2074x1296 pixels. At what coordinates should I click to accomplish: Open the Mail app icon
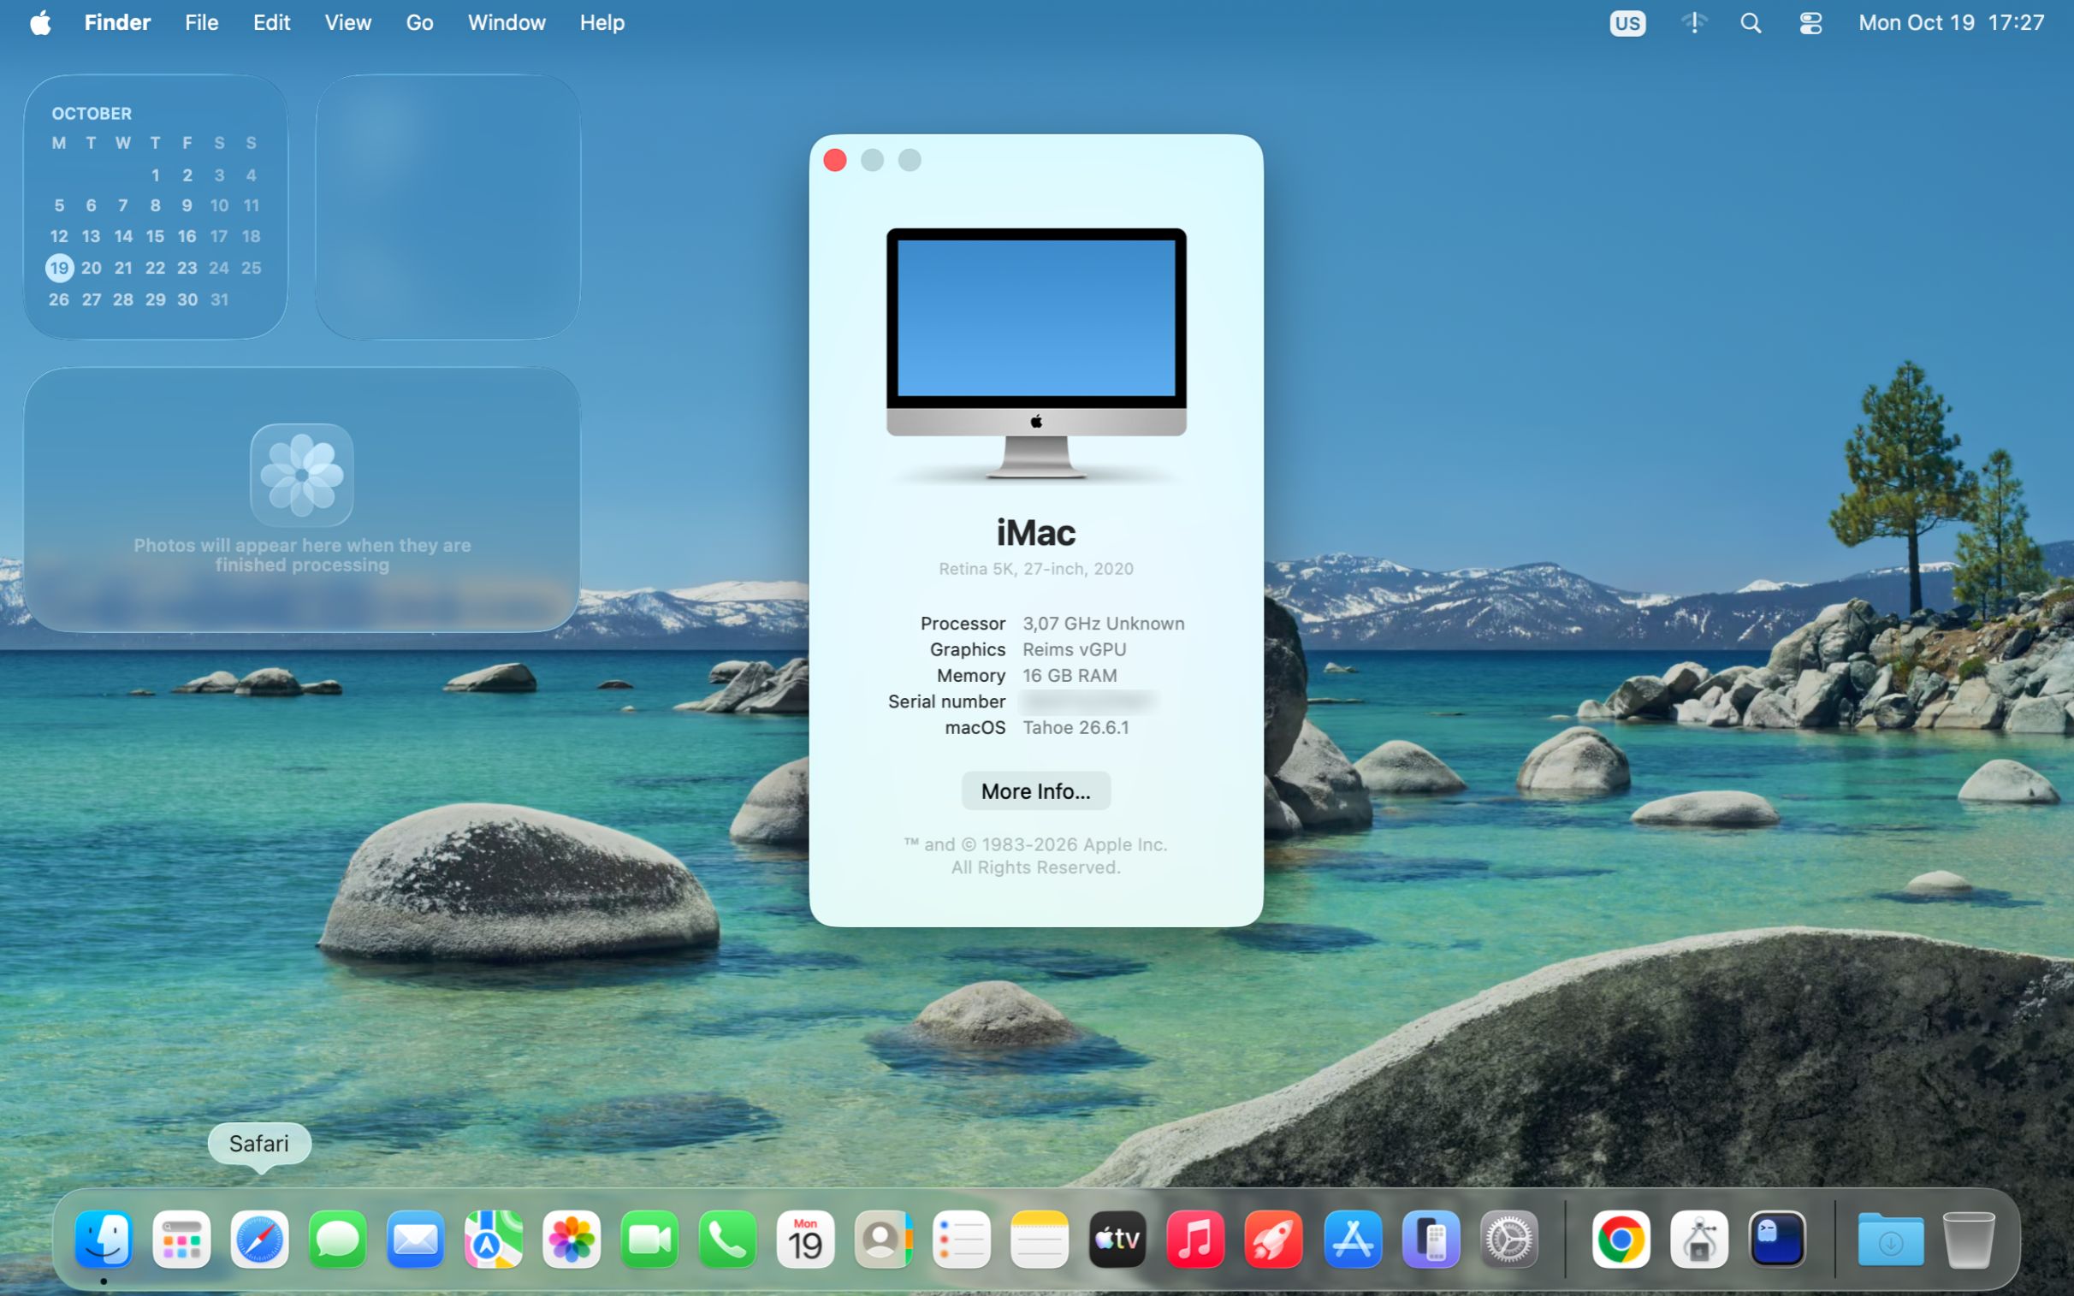click(x=416, y=1239)
